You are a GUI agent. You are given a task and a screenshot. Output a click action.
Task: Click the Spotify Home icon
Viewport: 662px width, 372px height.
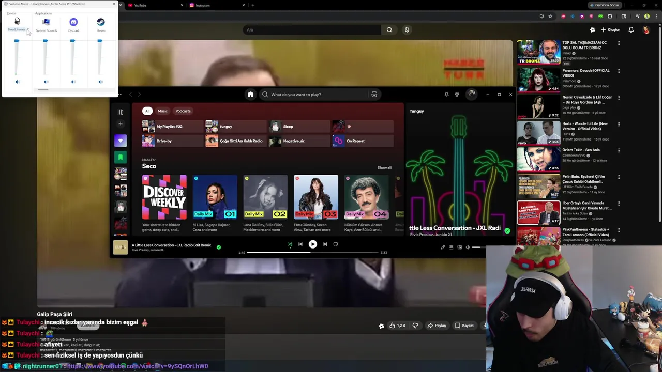tap(250, 95)
